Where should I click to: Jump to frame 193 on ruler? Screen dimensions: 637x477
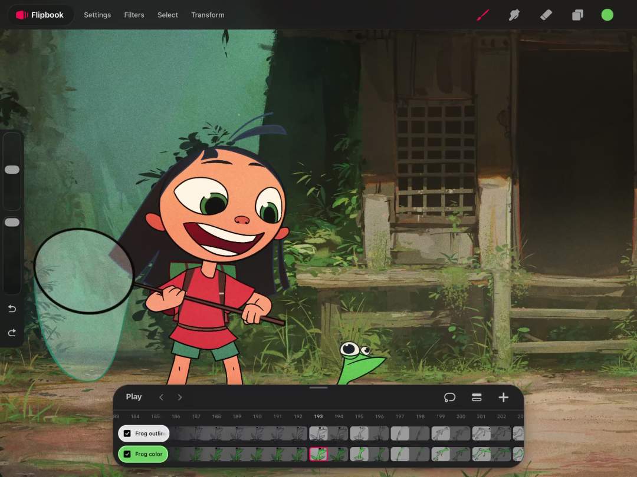point(318,416)
